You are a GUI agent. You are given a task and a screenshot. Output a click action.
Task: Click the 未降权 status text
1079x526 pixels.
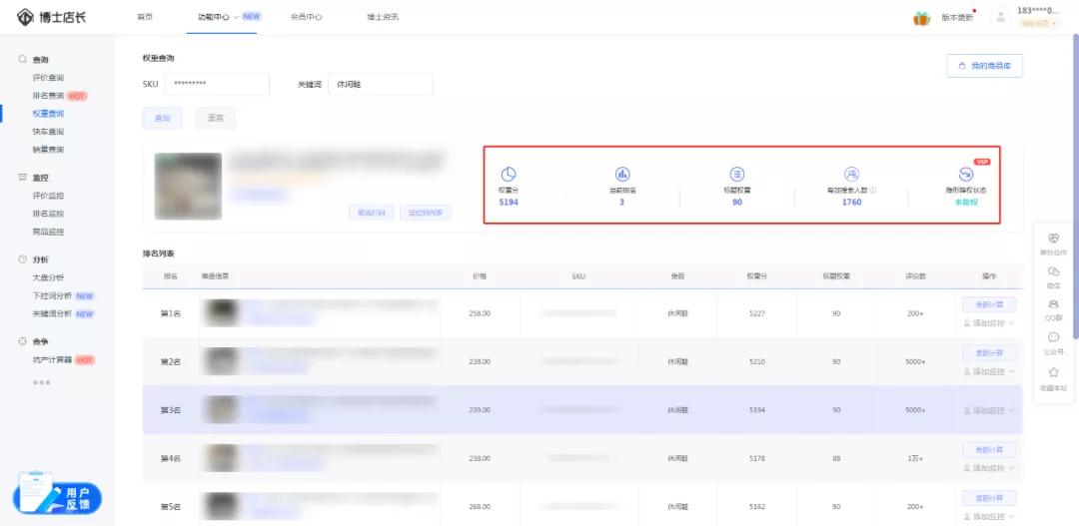966,203
